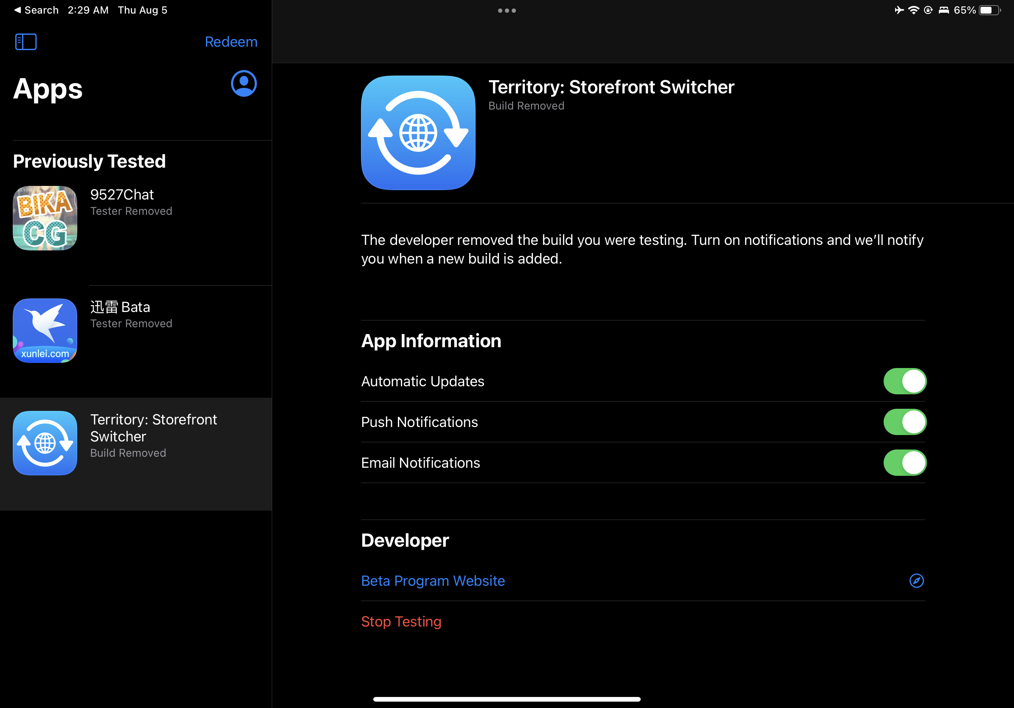
Task: Toggle Email Notifications switch
Action: (905, 463)
